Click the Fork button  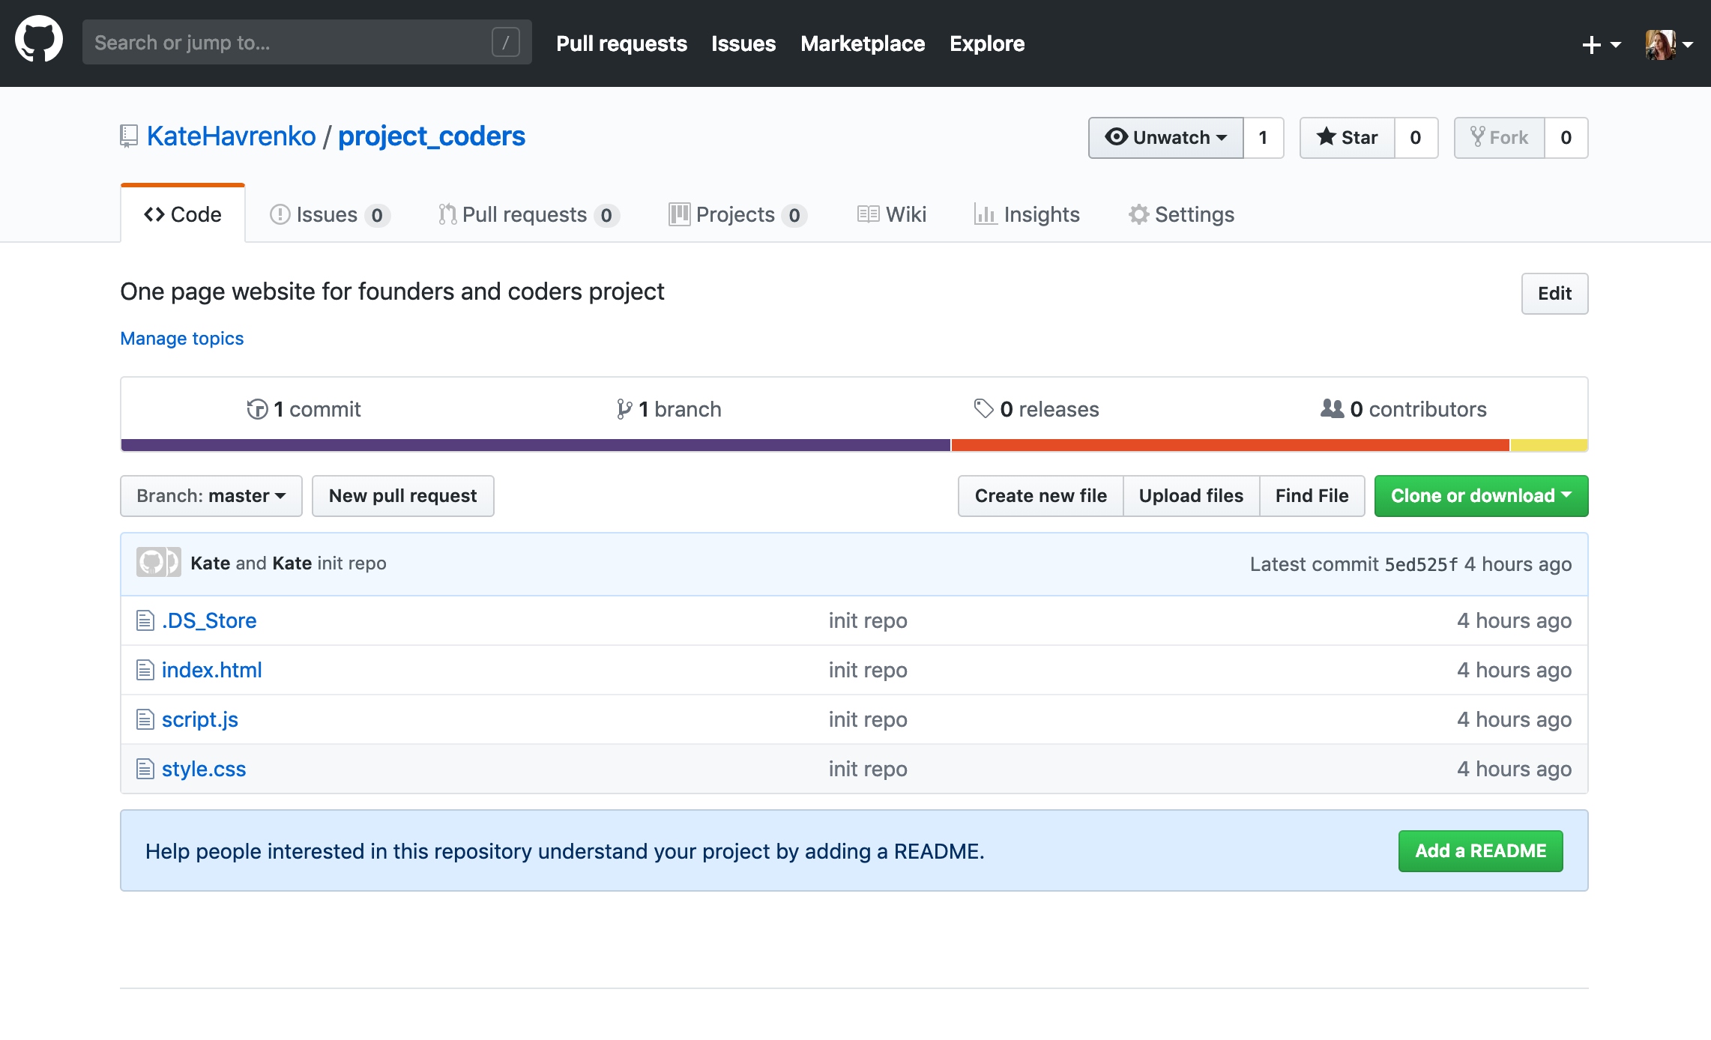(x=1500, y=138)
